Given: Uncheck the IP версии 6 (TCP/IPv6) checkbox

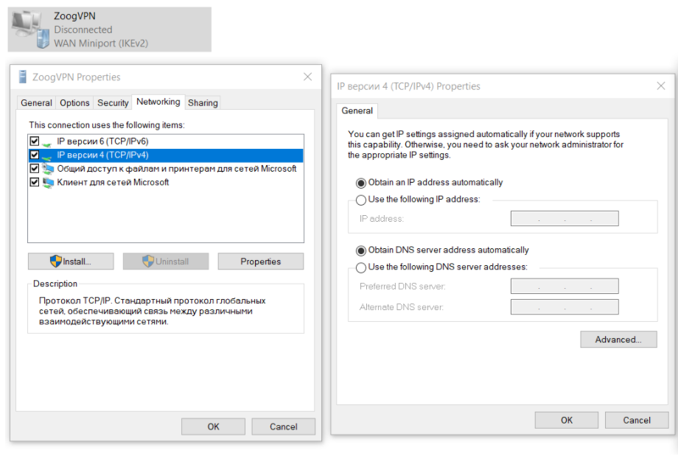Looking at the screenshot, I should [x=34, y=141].
